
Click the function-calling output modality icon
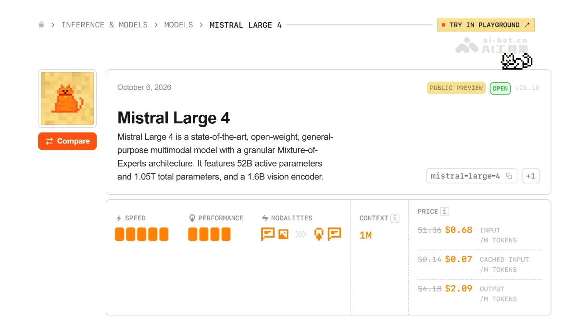pyautogui.click(x=318, y=234)
